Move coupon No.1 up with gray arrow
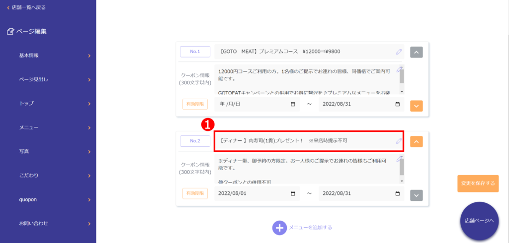 tap(416, 52)
